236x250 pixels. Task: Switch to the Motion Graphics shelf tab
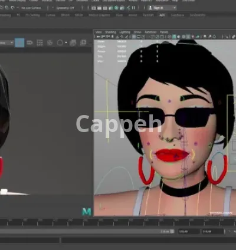pos(99,15)
